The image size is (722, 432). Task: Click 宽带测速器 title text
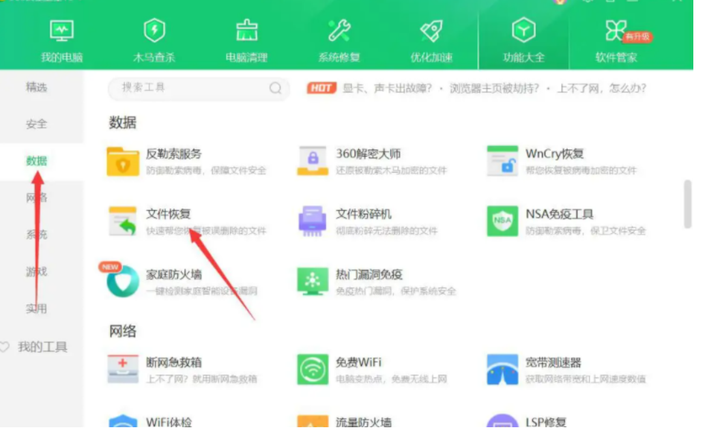click(553, 362)
